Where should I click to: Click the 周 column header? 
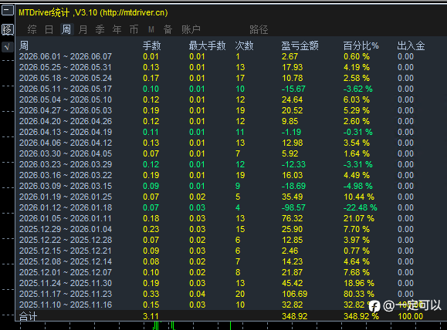click(24, 45)
